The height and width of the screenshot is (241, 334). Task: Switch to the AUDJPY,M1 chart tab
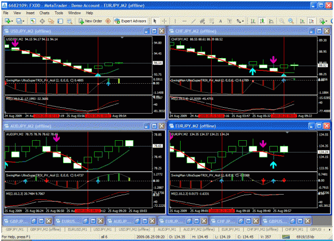[167, 229]
